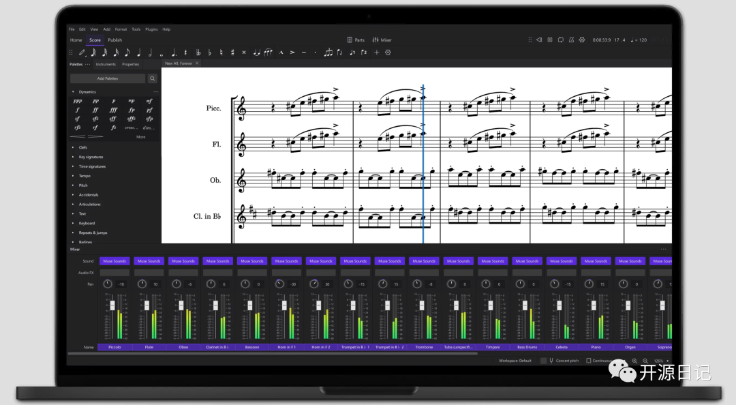Viewport: 736px width, 405px height.
Task: Add marcato articulation
Action: (x=281, y=52)
